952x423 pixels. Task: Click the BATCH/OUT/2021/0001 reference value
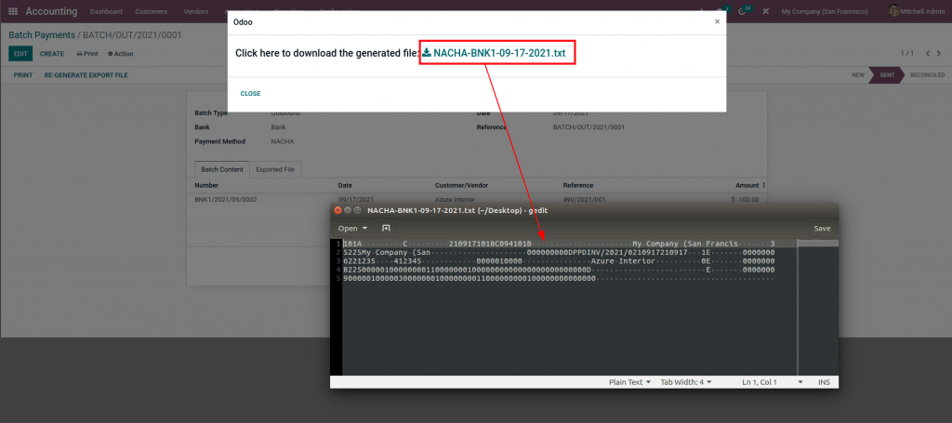pyautogui.click(x=588, y=127)
